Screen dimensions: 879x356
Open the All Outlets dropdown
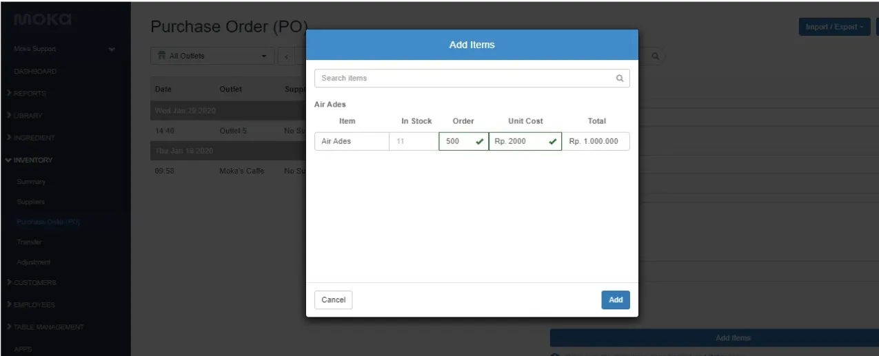click(214, 56)
